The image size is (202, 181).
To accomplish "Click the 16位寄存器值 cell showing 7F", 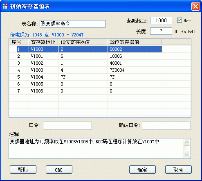I will tap(83, 77).
